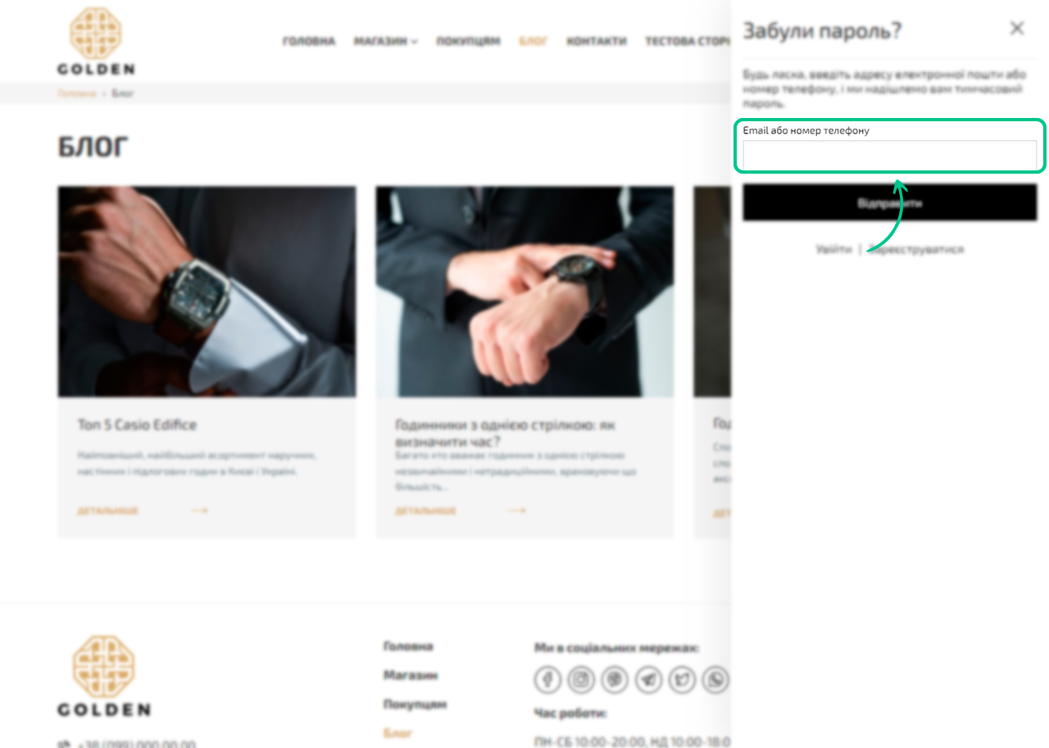
Task: Open Головна in footer links
Action: pyautogui.click(x=408, y=646)
